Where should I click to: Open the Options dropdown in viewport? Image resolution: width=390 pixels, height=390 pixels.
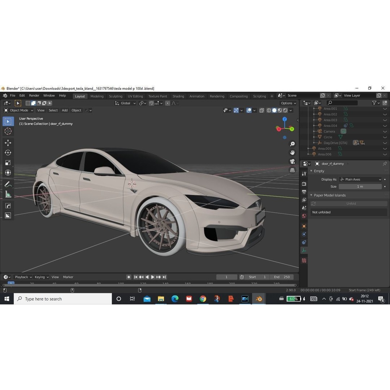289,103
